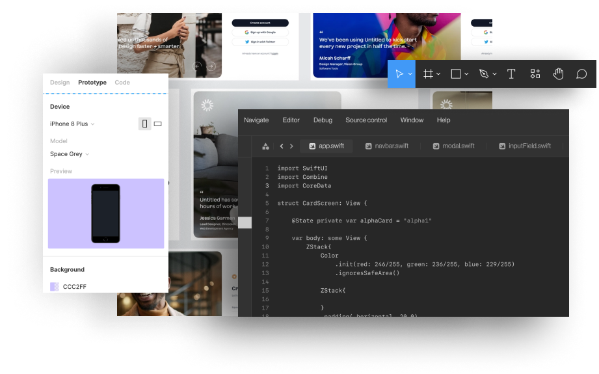Expand the Space Grey model dropdown

[x=70, y=154]
